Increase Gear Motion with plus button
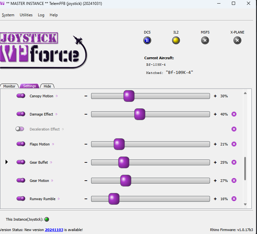 tap(215, 181)
